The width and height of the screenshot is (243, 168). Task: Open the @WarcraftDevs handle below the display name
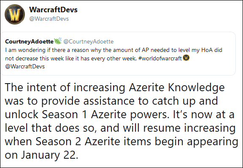(x=49, y=19)
